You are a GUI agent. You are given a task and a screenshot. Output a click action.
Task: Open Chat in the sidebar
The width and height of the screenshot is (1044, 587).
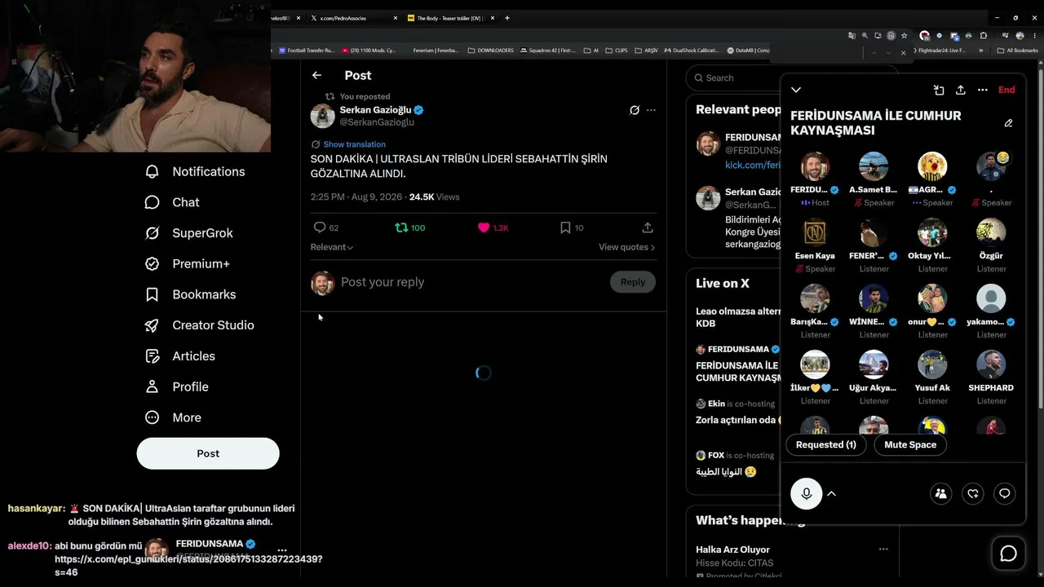pyautogui.click(x=173, y=202)
